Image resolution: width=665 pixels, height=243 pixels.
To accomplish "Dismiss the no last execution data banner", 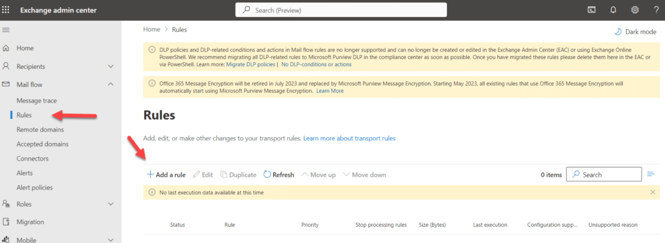I will pyautogui.click(x=653, y=192).
